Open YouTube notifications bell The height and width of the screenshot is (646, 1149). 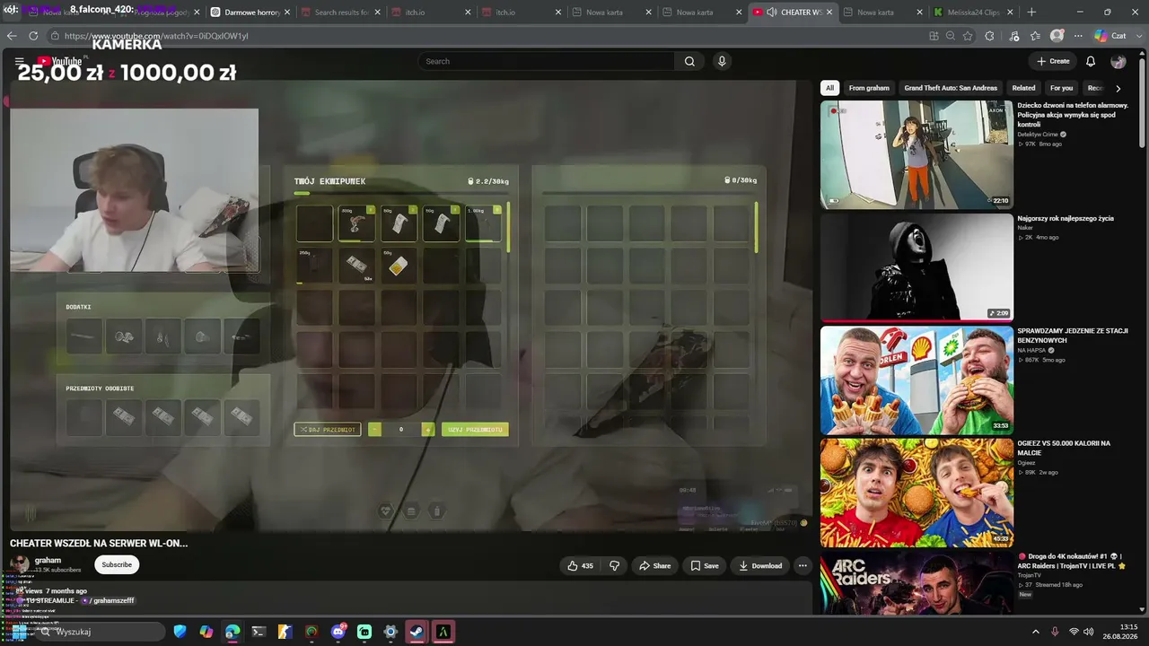pos(1091,61)
